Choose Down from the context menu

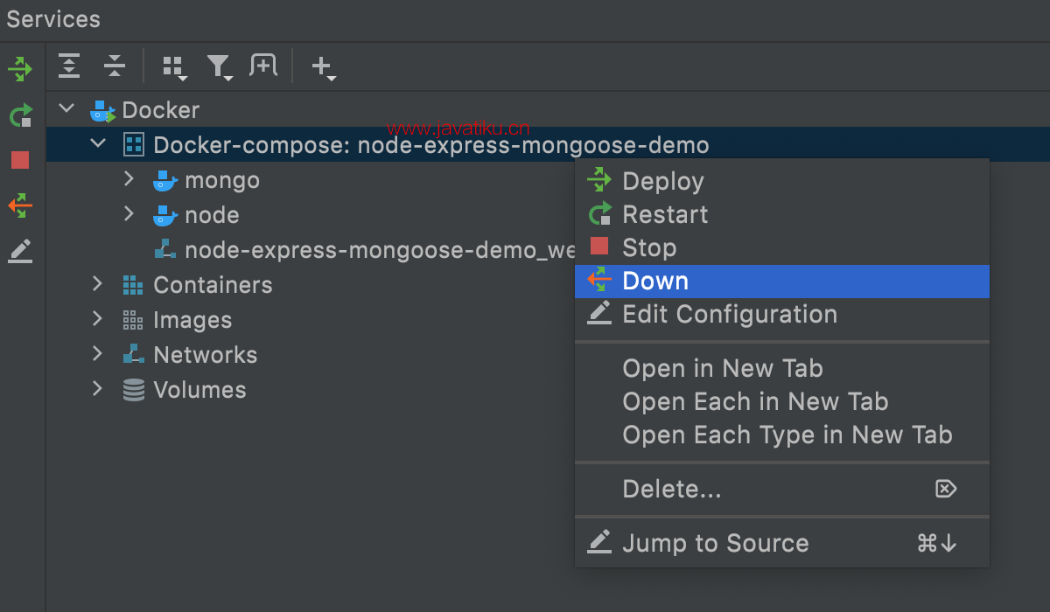(x=781, y=282)
